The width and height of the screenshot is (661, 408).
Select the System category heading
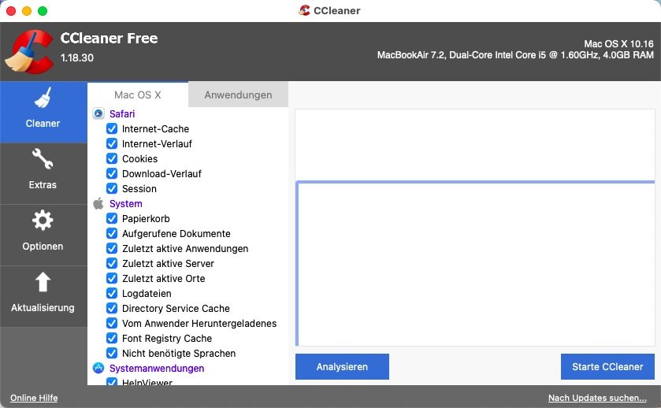pos(125,203)
